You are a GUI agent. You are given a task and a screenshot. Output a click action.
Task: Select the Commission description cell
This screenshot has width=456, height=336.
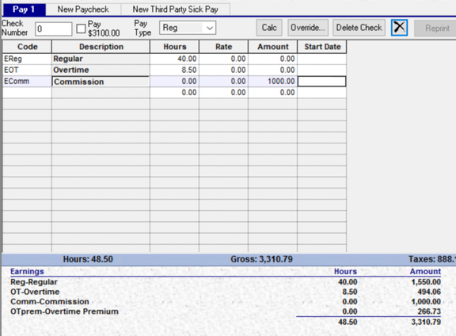coord(101,82)
